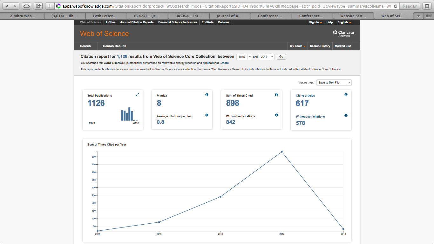Viewport: 434px width, 244px height.
Task: Go forward with the browser forward arrow
Action: 15,6
